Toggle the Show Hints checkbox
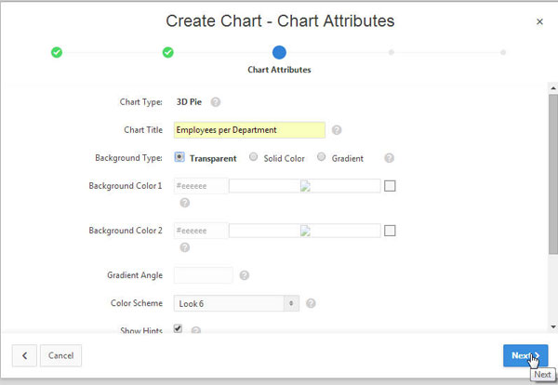558x385 pixels. 179,329
